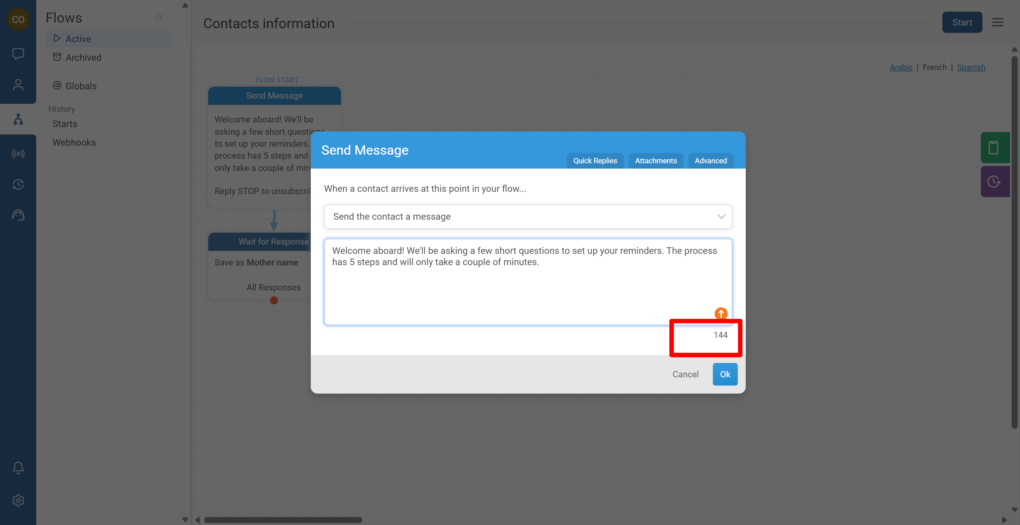
Task: Switch to the Attachments tab
Action: (656, 161)
